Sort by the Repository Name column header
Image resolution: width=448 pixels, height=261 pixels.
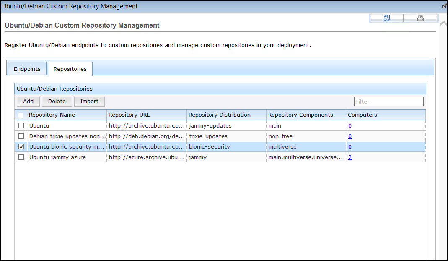point(67,115)
